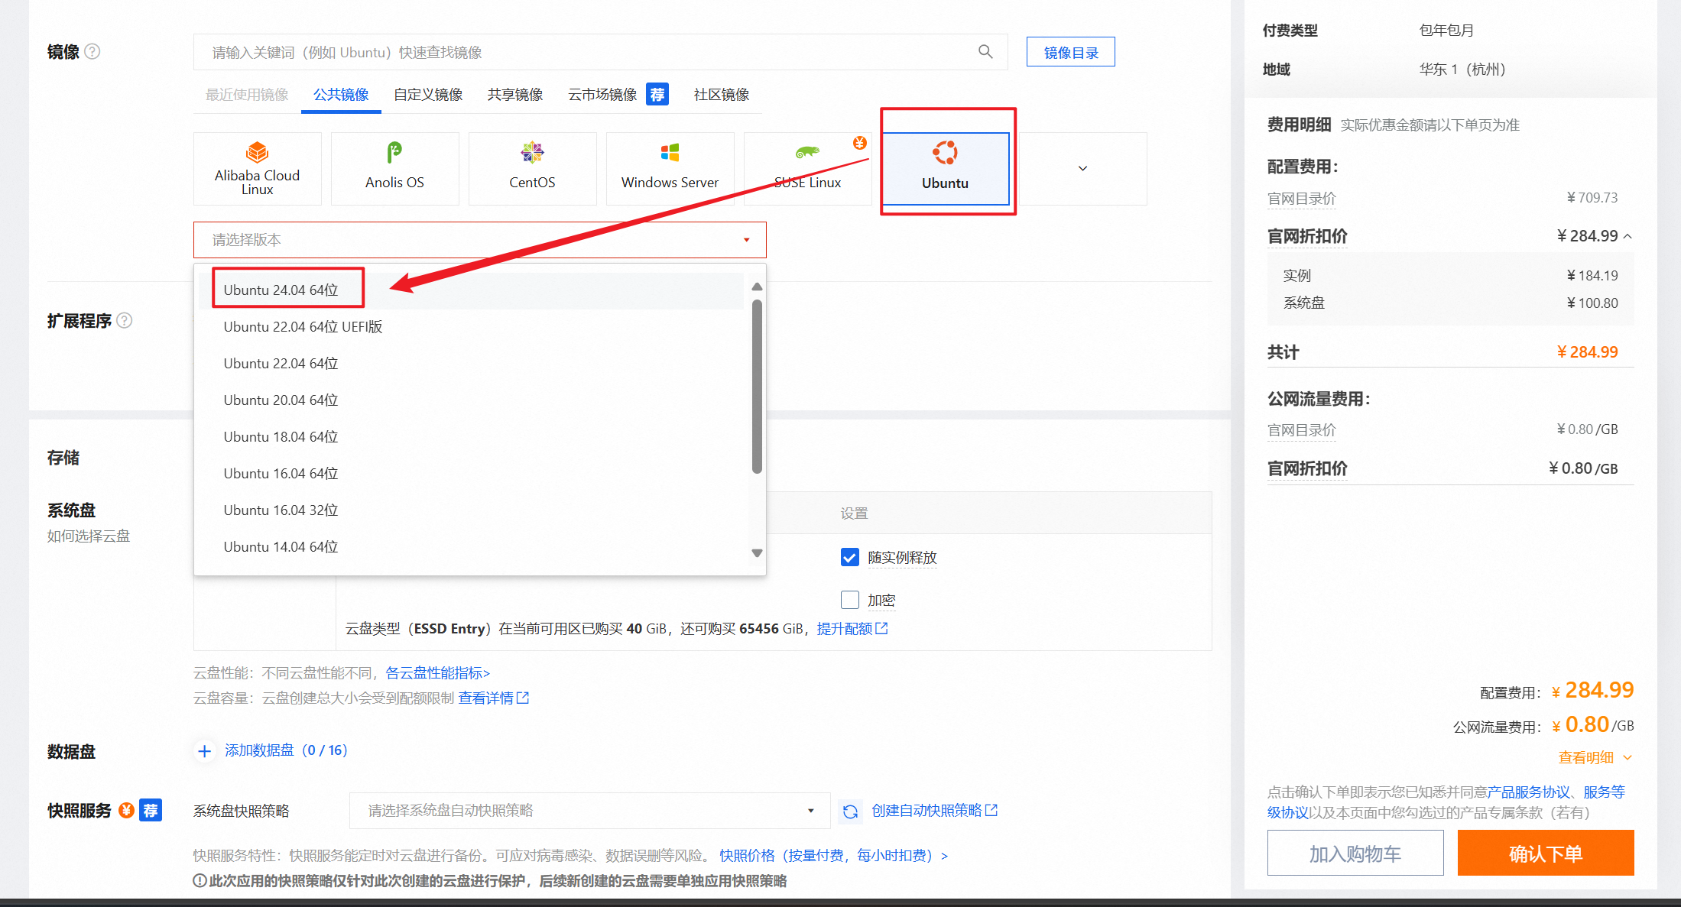
Task: Expand 查看明细 cost details
Action: tap(1595, 757)
